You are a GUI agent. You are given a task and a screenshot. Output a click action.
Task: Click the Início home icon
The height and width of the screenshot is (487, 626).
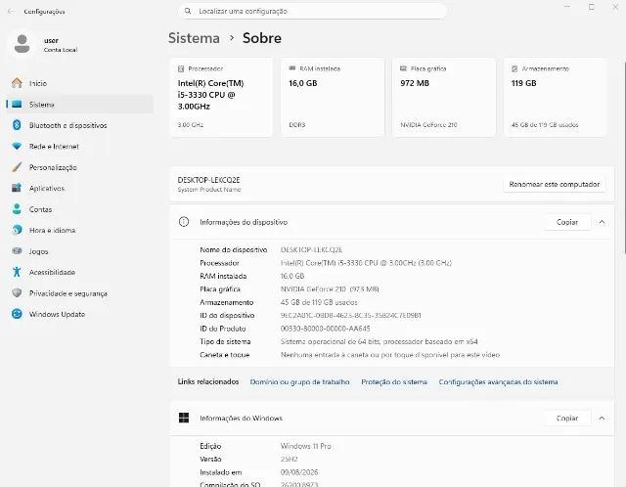click(17, 83)
